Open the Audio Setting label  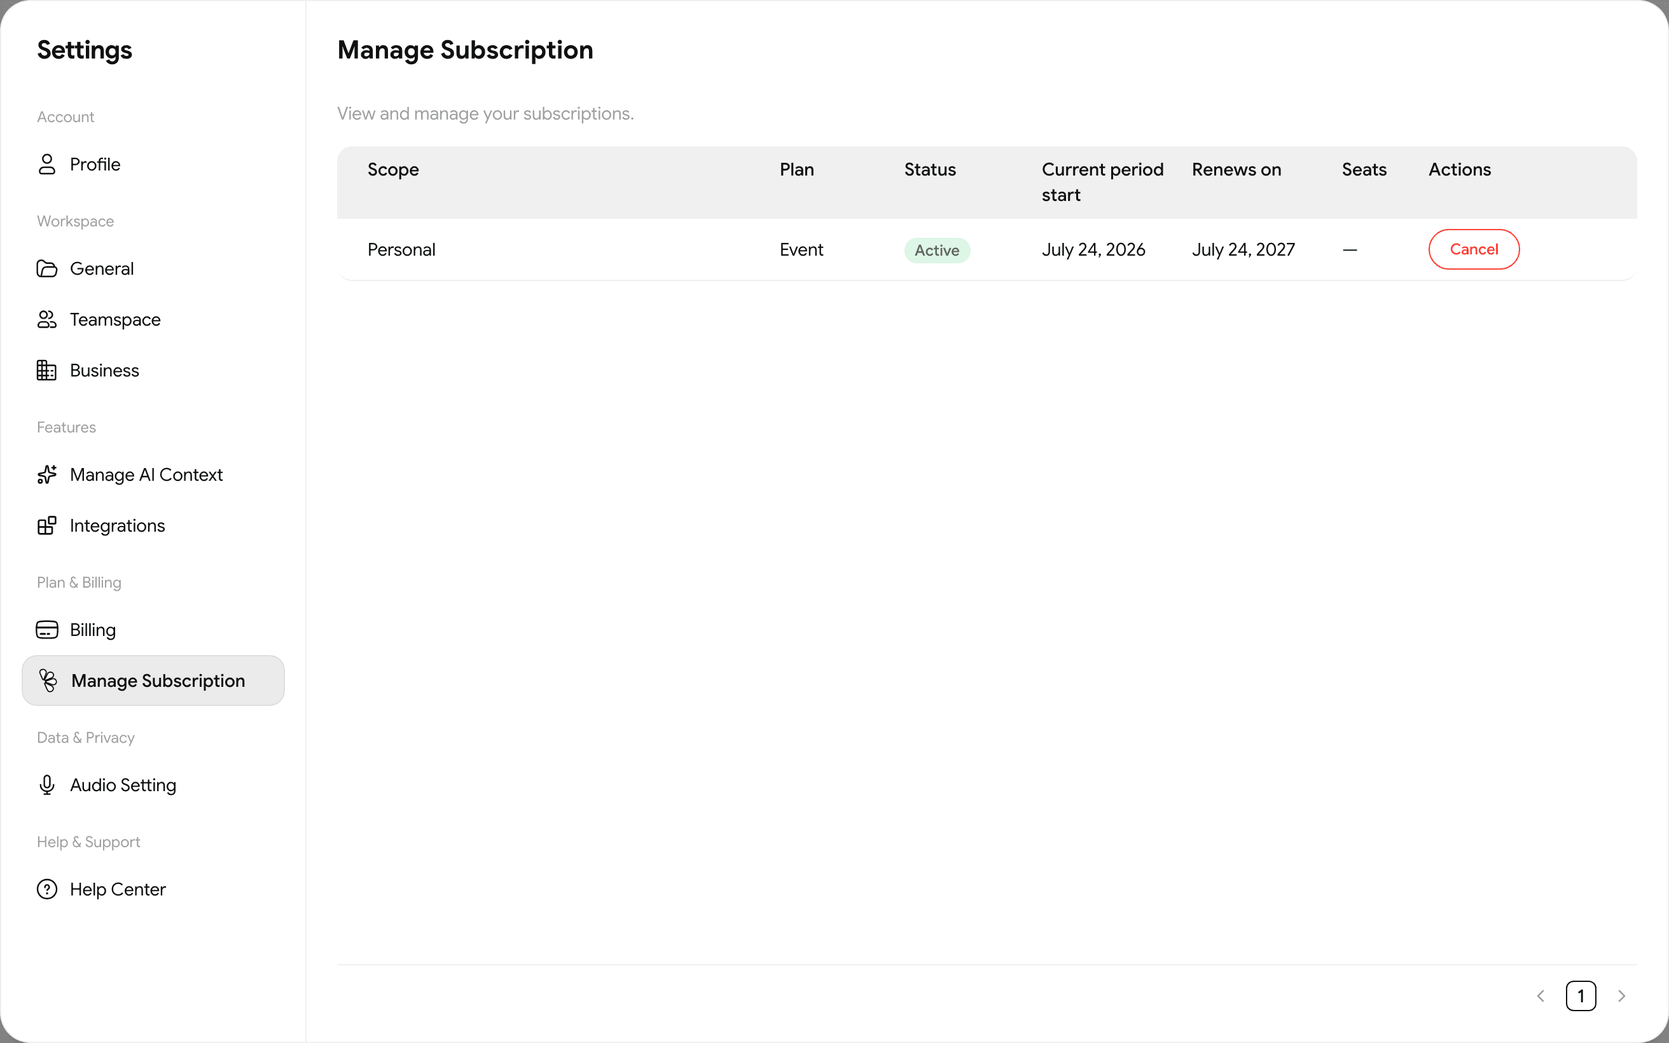[123, 785]
